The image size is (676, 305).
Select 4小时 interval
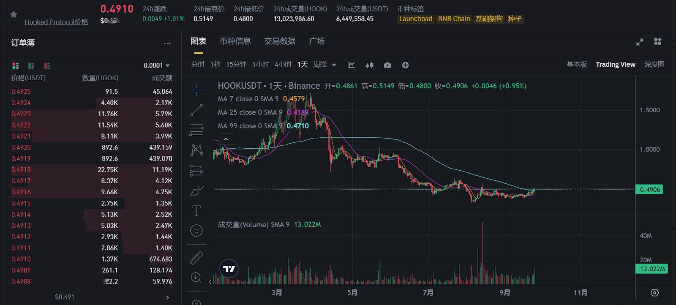pos(283,65)
